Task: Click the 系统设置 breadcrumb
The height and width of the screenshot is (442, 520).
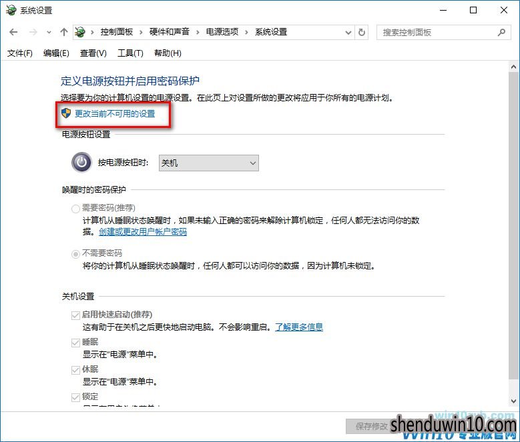Action: coord(271,32)
